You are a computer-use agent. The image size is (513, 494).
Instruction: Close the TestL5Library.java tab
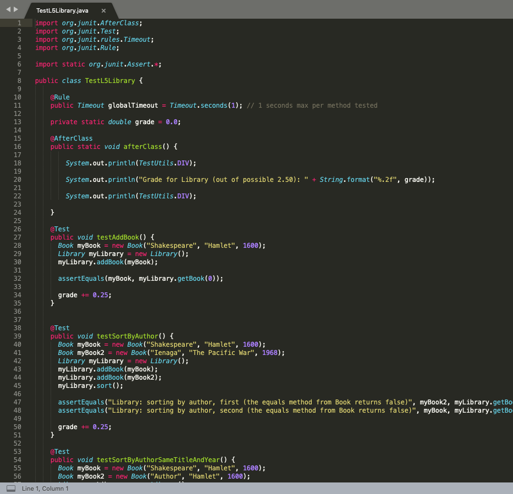[103, 10]
